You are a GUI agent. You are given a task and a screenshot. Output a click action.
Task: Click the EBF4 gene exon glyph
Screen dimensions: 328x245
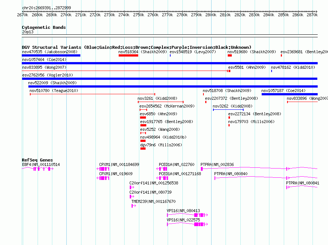point(38,169)
